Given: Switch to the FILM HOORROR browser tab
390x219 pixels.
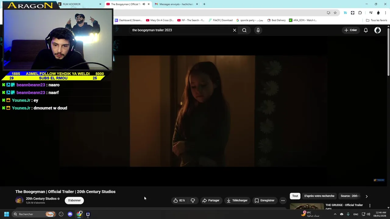Looking at the screenshot, I should pyautogui.click(x=79, y=4).
